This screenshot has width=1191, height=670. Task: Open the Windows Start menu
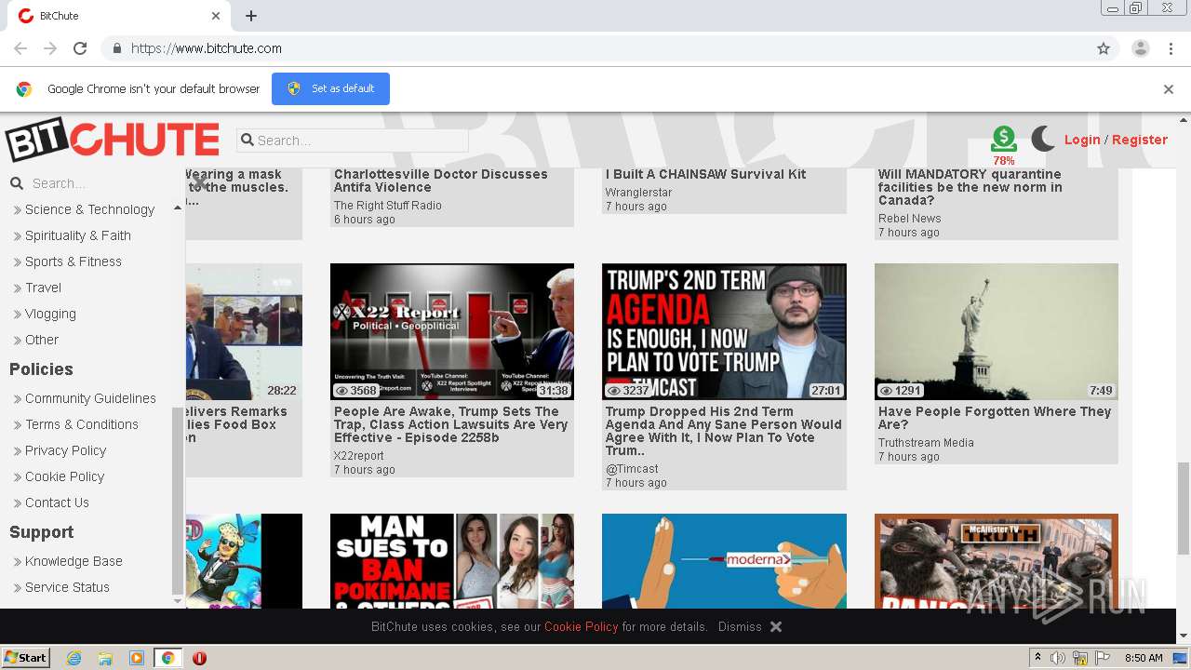tap(26, 658)
